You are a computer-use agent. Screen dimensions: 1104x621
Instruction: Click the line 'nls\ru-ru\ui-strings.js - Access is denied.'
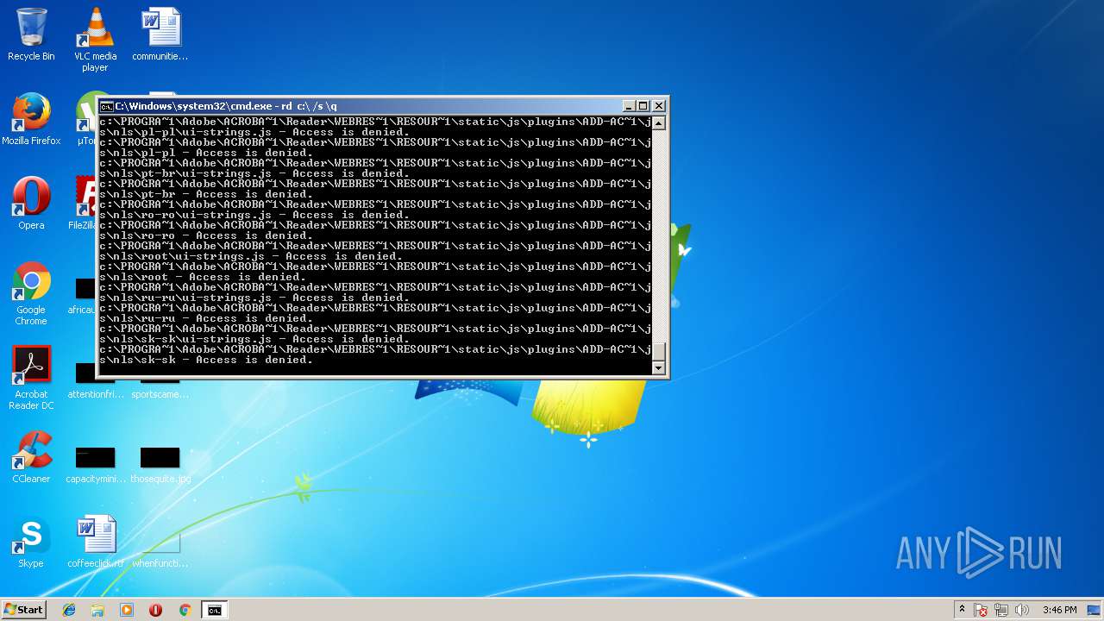point(254,298)
